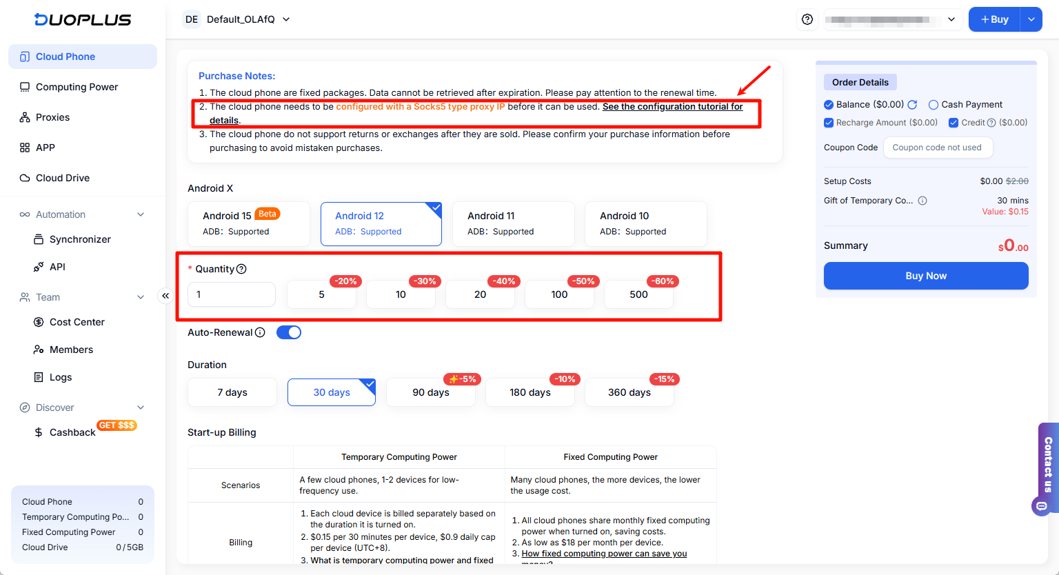Open the Contact us chat bubble

[1041, 506]
